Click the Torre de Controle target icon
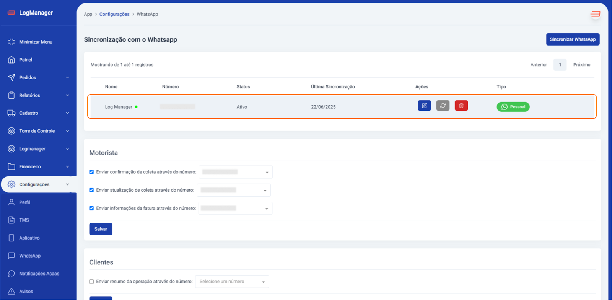 [x=11, y=131]
